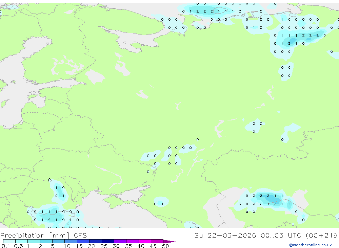Click the "UTC" timezone text

click(295, 235)
